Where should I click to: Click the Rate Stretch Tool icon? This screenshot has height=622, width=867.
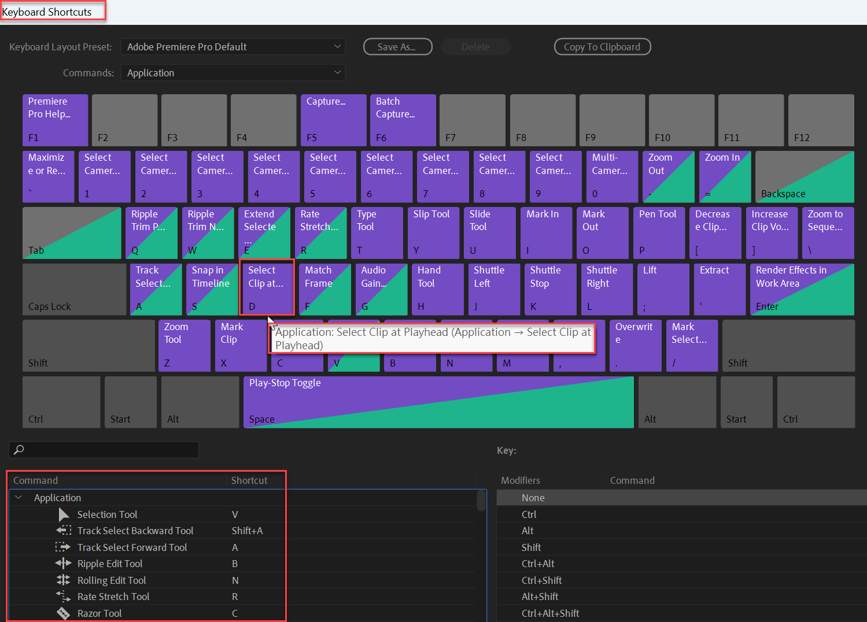pos(63,596)
